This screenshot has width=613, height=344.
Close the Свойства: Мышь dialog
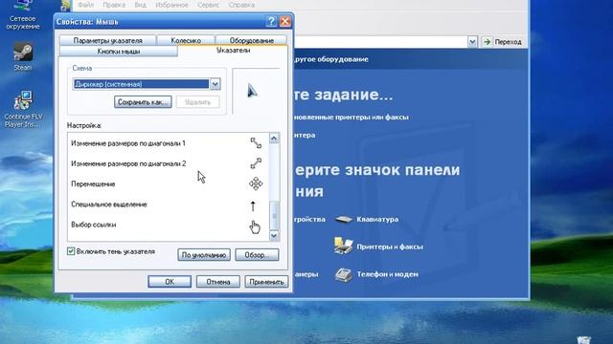pyautogui.click(x=285, y=21)
